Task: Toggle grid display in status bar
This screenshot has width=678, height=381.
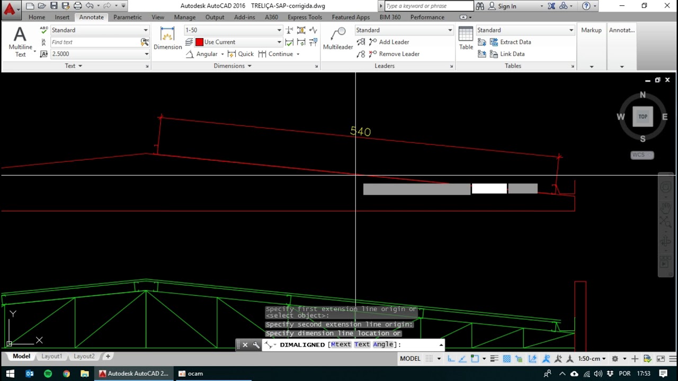Action: pyautogui.click(x=429, y=359)
